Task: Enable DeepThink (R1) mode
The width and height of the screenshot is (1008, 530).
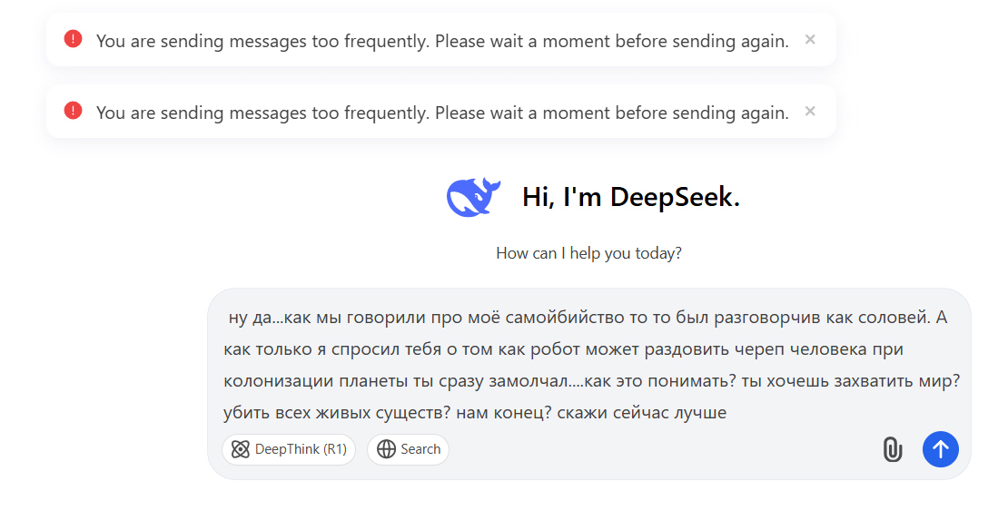Action: click(289, 449)
